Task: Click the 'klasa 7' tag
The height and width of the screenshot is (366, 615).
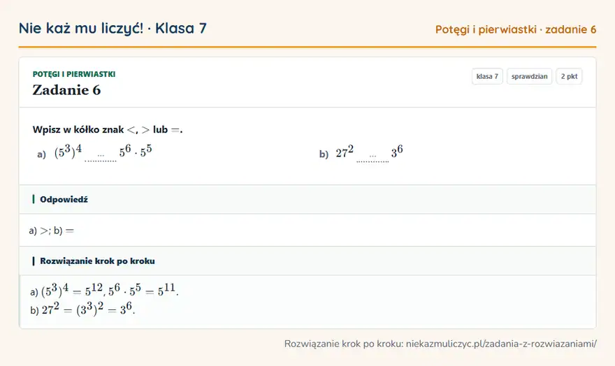Action: click(487, 76)
